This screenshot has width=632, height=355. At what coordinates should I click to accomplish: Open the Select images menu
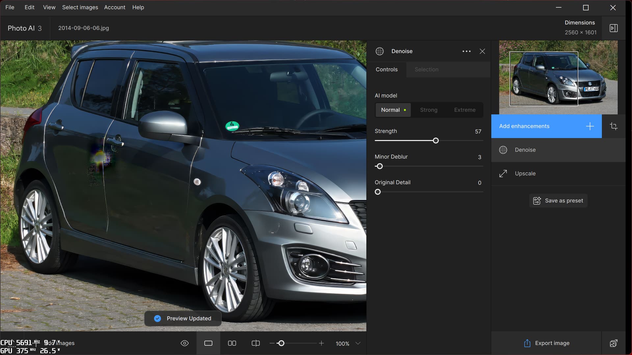pos(80,7)
